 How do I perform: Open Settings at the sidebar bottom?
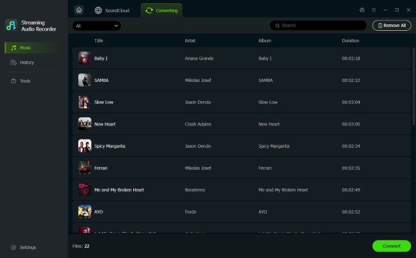24,247
